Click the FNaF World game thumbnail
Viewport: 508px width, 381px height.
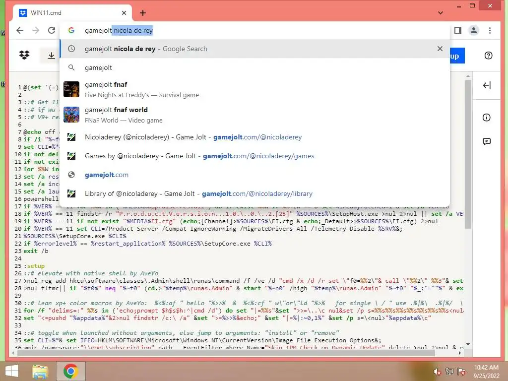[x=71, y=115]
